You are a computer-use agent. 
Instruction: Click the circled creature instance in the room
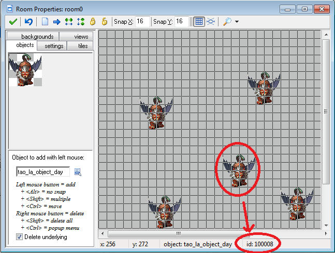[239, 171]
